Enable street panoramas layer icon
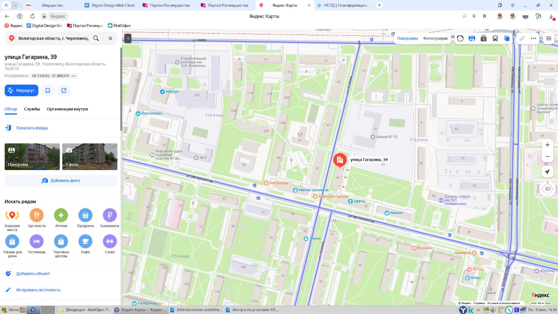The width and height of the screenshot is (558, 314). 472,38
